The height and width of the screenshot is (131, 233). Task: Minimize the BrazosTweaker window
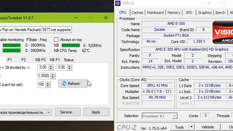click(x=76, y=18)
